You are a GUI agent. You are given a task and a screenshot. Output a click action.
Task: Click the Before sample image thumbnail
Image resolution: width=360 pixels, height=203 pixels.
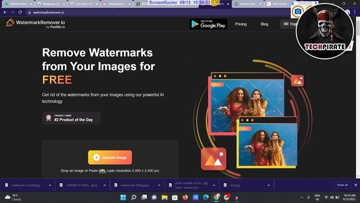(247, 105)
